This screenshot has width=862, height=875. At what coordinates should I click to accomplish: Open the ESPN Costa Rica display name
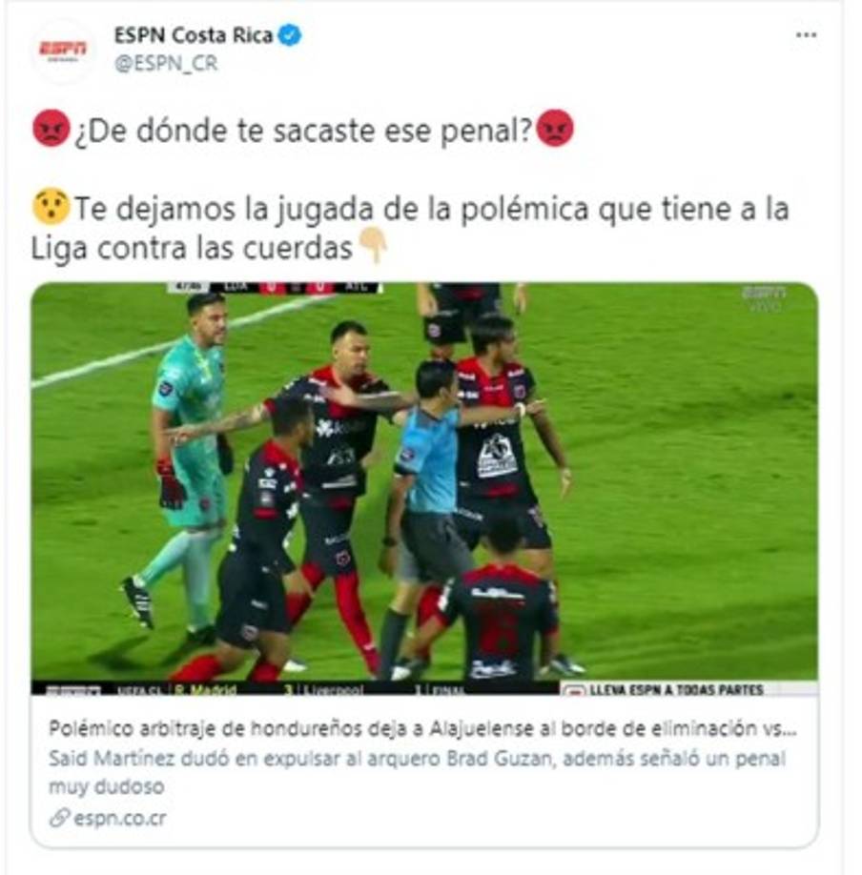(193, 35)
